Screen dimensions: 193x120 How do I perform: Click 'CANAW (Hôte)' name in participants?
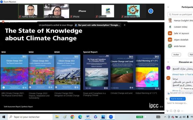pyautogui.click(x=180, y=27)
